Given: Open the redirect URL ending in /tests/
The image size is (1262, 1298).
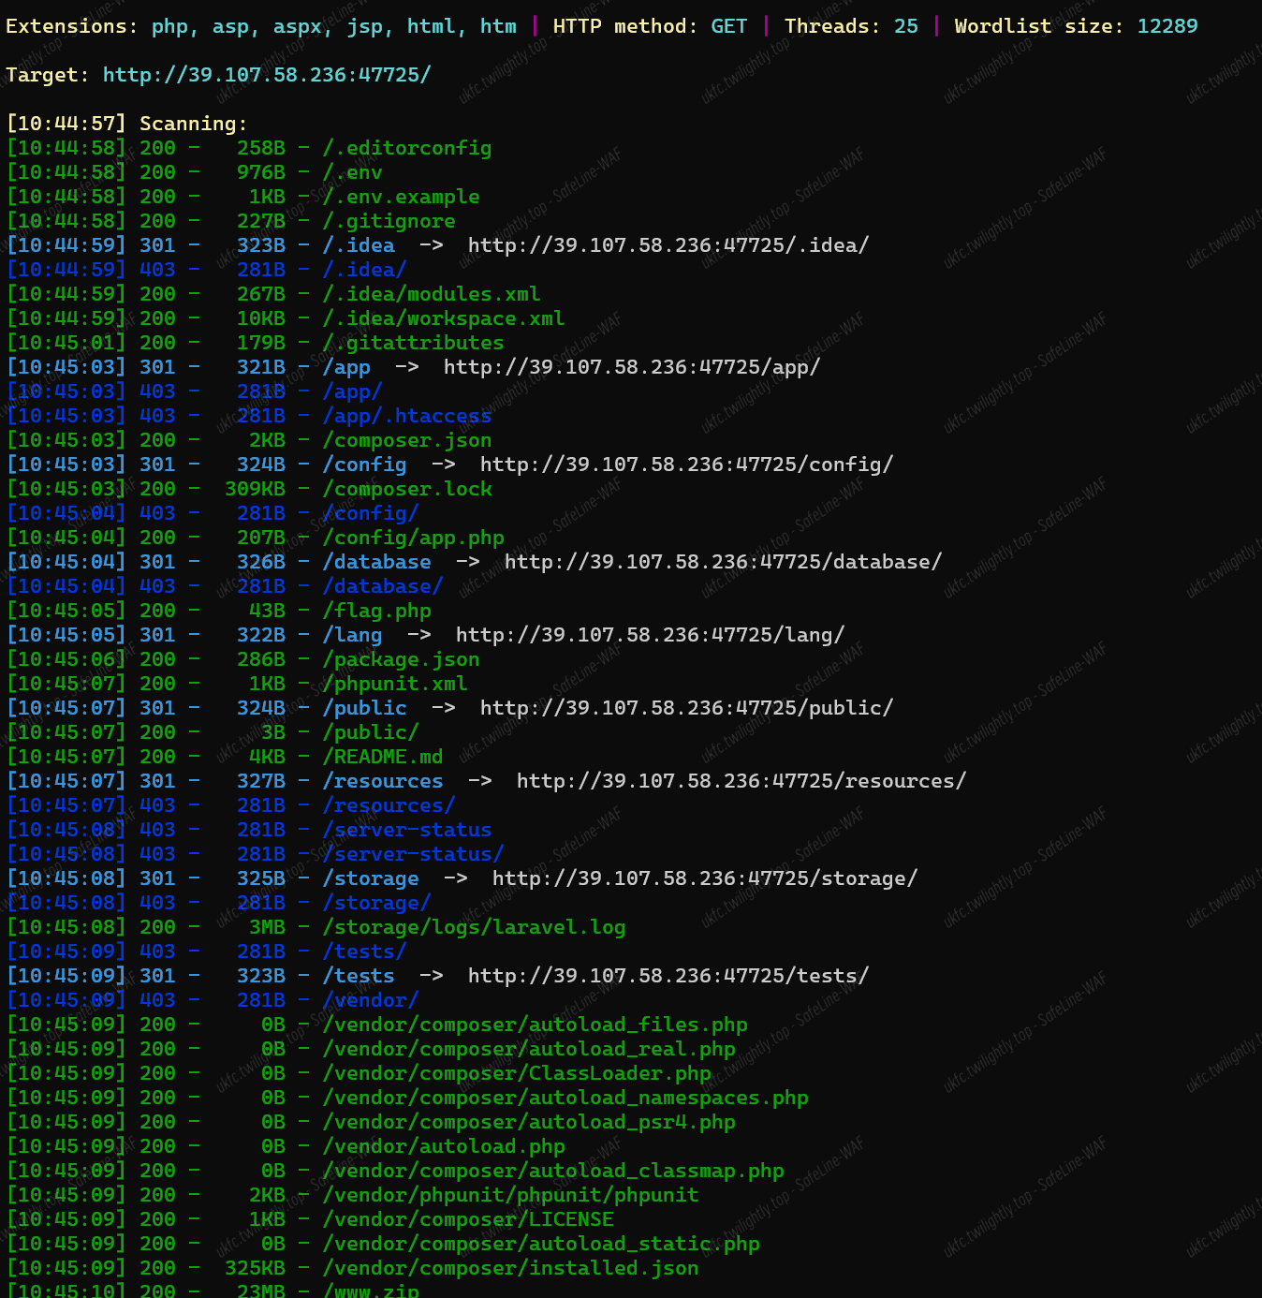Looking at the screenshot, I should (x=668, y=976).
